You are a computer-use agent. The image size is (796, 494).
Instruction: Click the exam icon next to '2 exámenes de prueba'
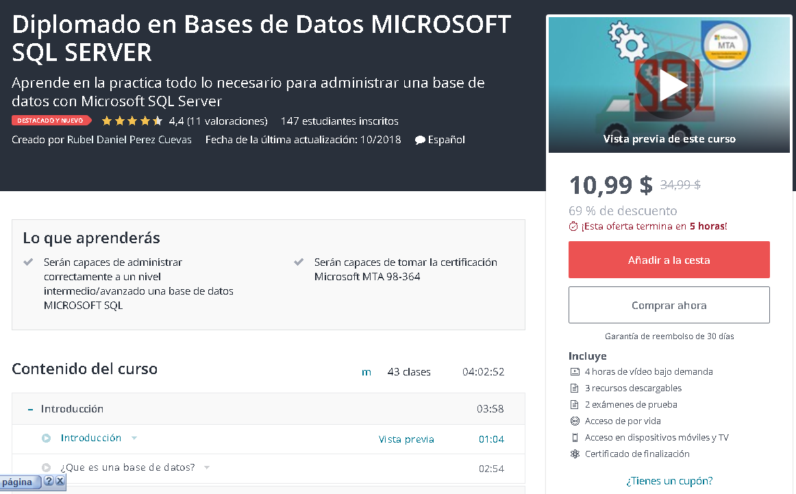point(574,404)
